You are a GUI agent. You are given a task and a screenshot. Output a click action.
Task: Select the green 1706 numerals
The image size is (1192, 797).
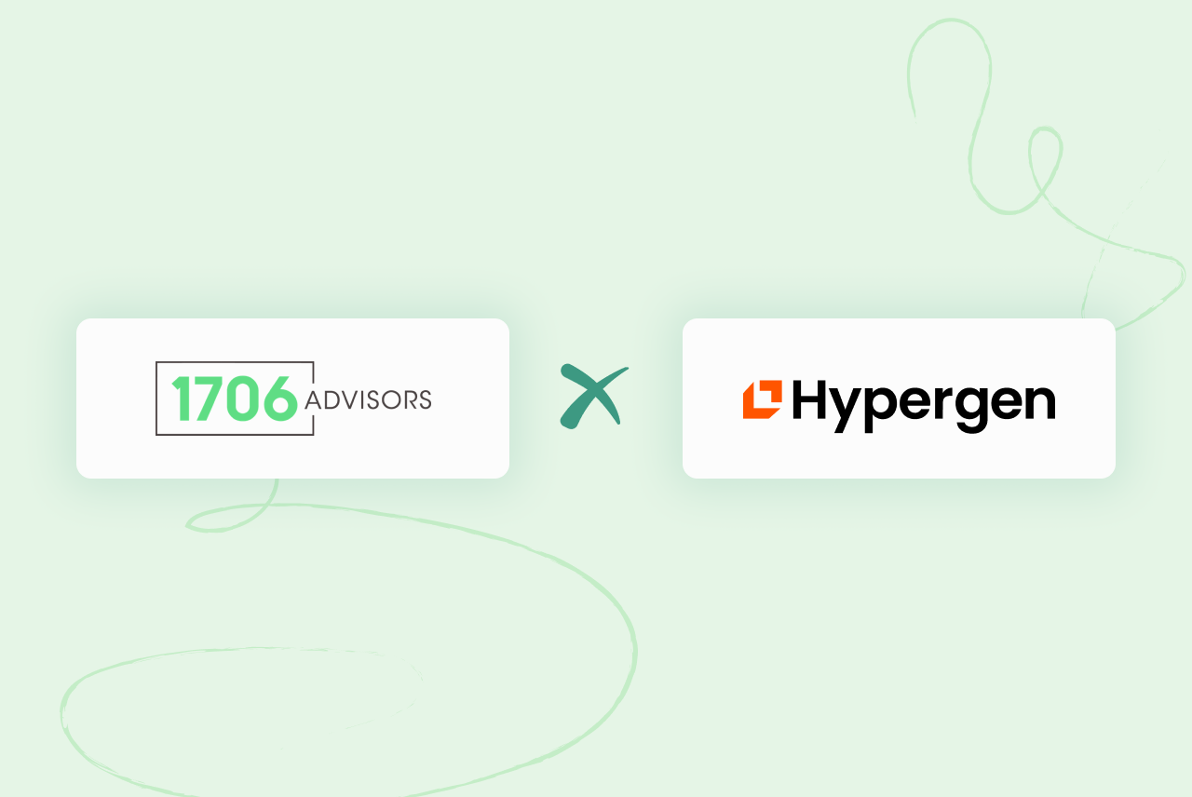[236, 398]
